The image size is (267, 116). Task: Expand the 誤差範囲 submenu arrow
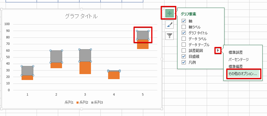[x=218, y=50]
